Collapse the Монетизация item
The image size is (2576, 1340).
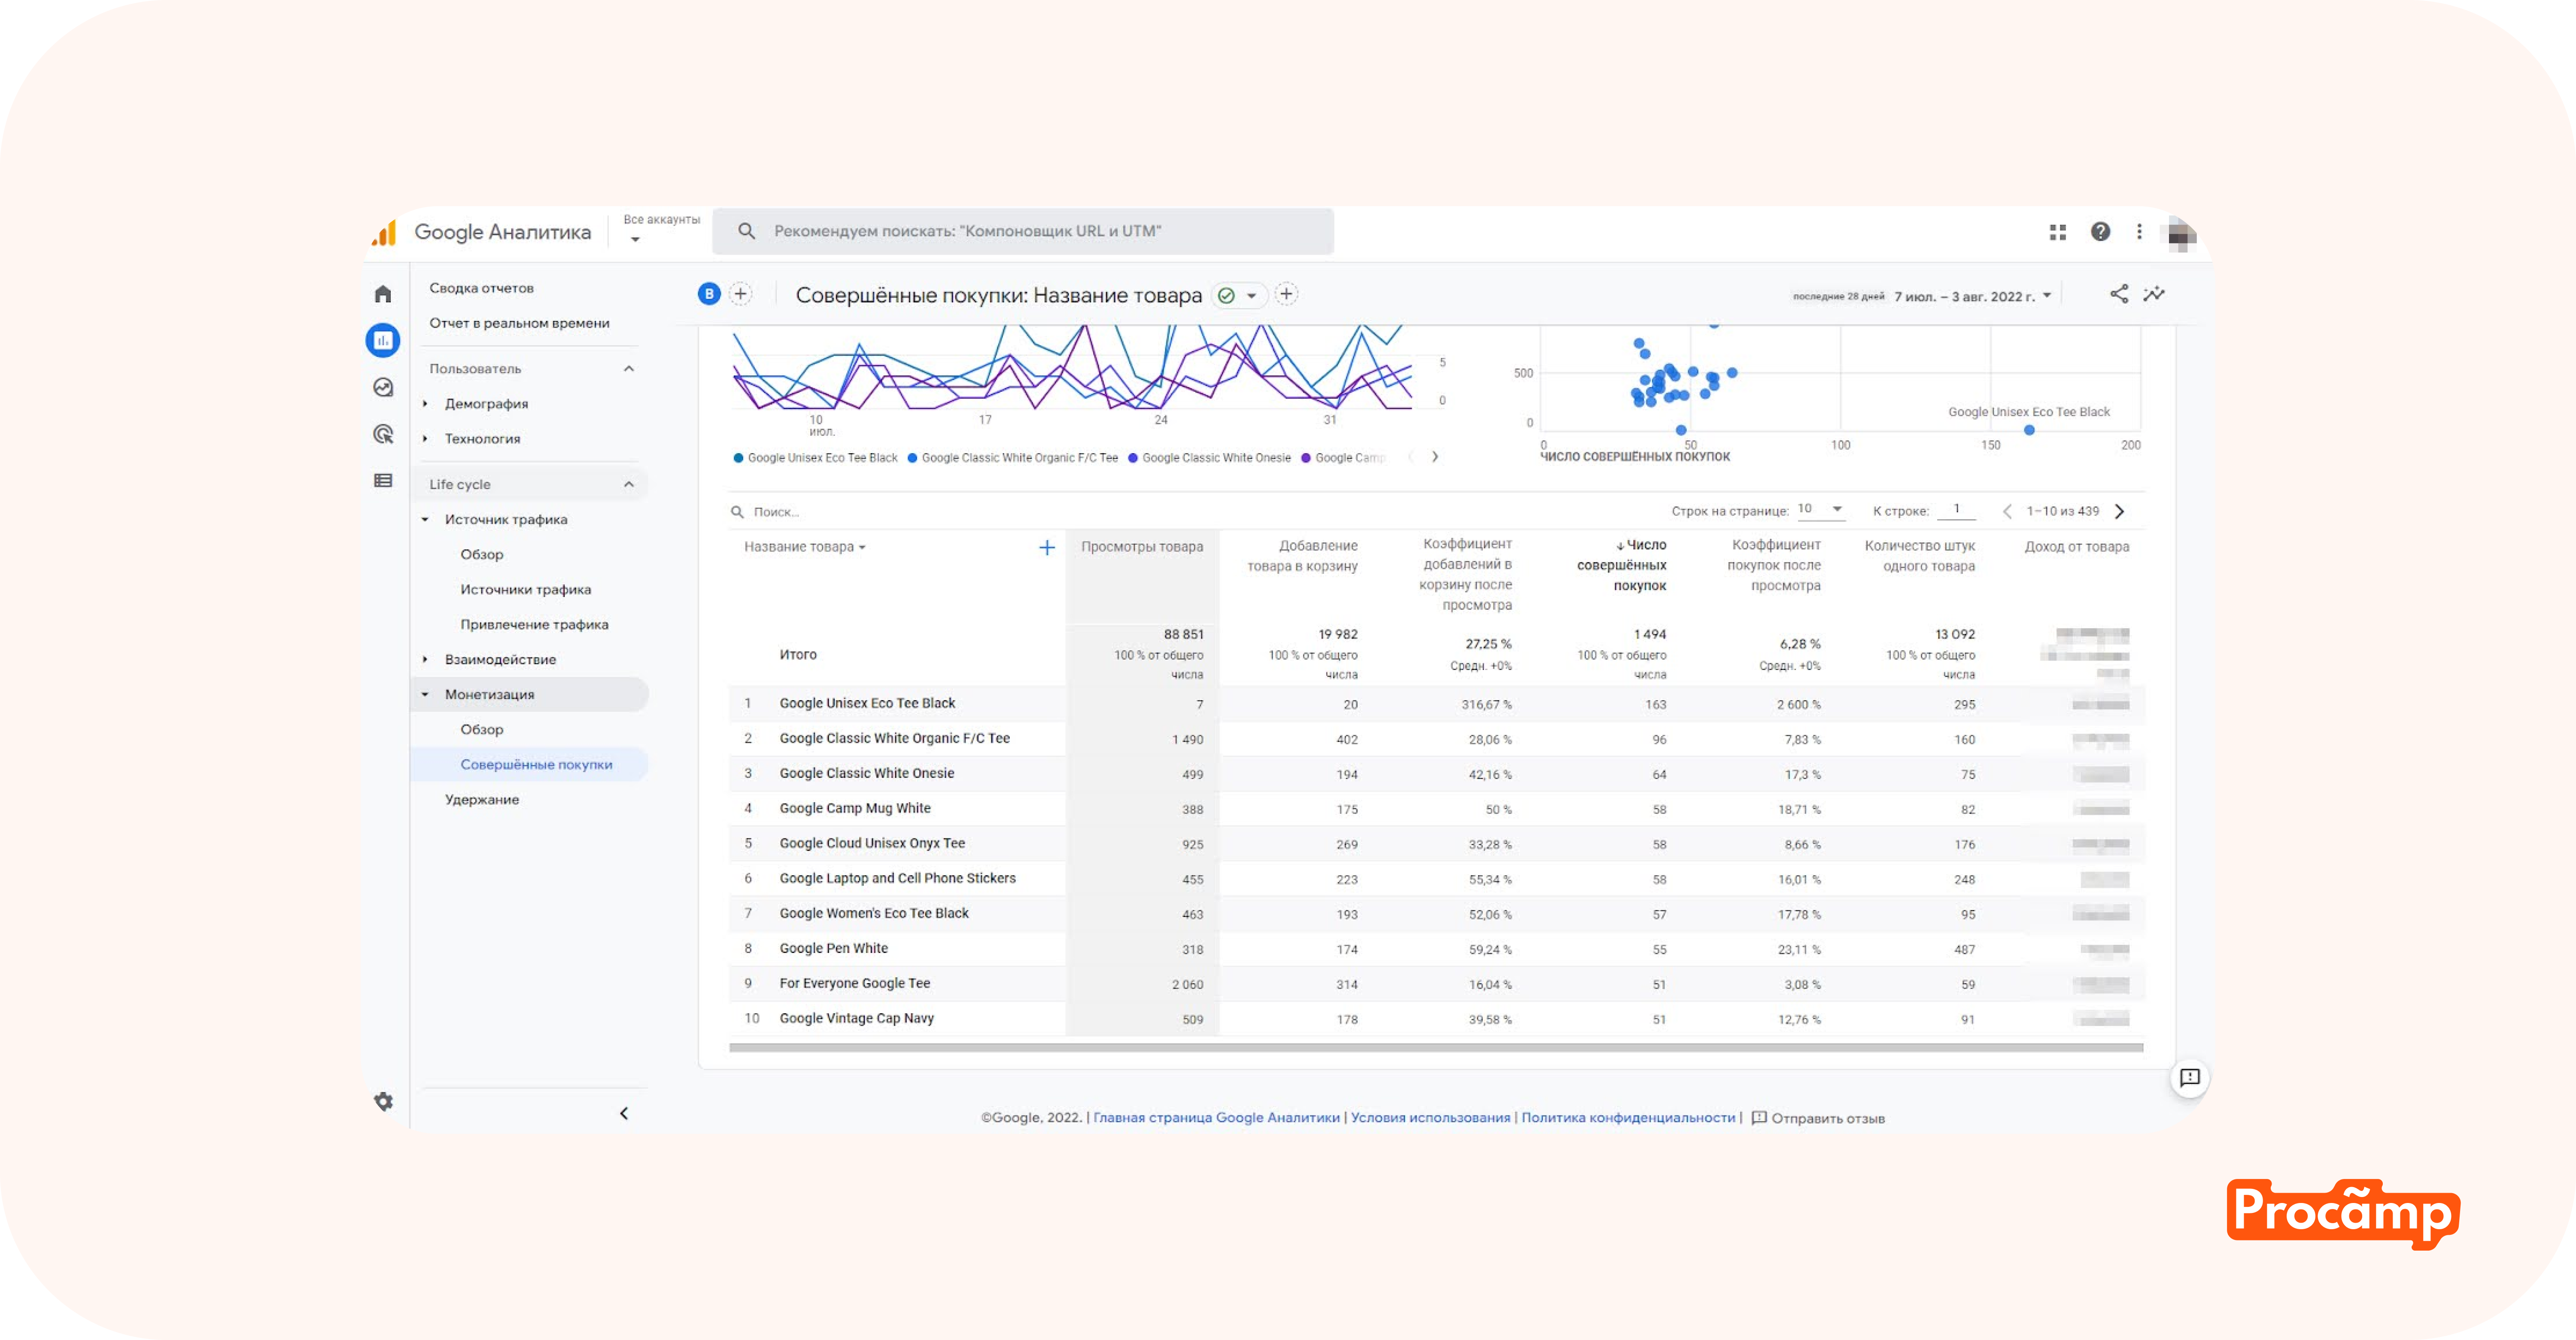coord(425,694)
